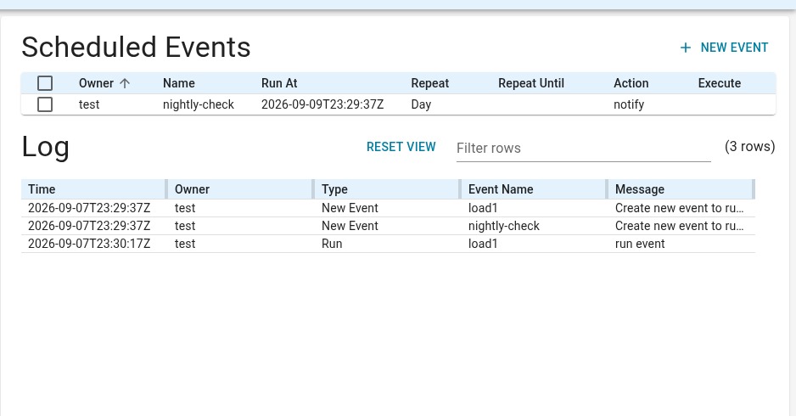The height and width of the screenshot is (416, 796).
Task: Click the Scheduled Events heading
Action: pyautogui.click(x=136, y=48)
